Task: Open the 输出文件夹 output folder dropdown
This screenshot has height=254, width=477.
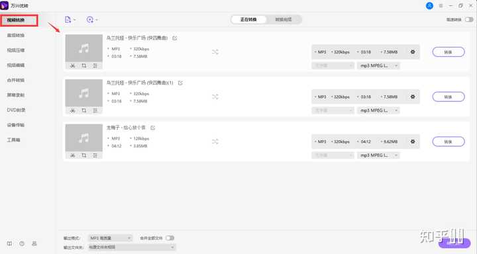Action: [132, 247]
